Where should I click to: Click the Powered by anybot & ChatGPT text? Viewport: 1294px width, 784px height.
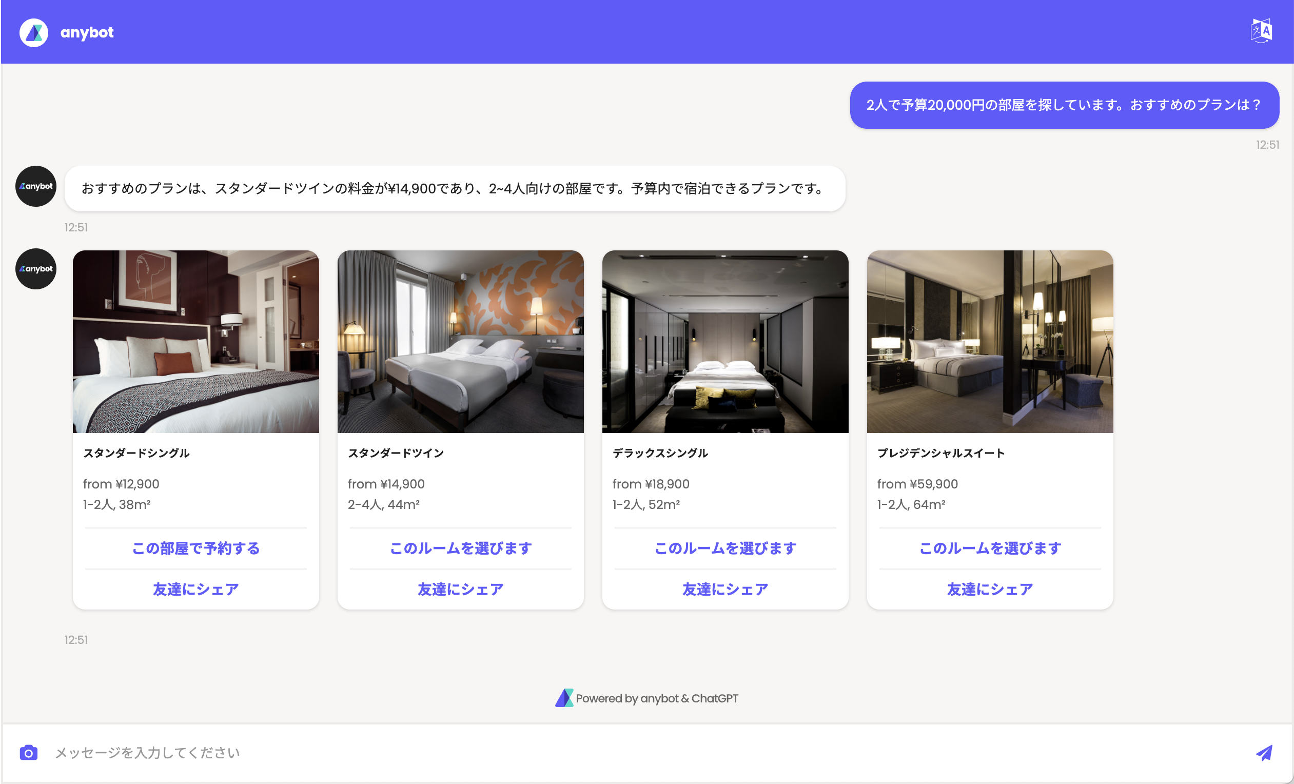point(657,698)
